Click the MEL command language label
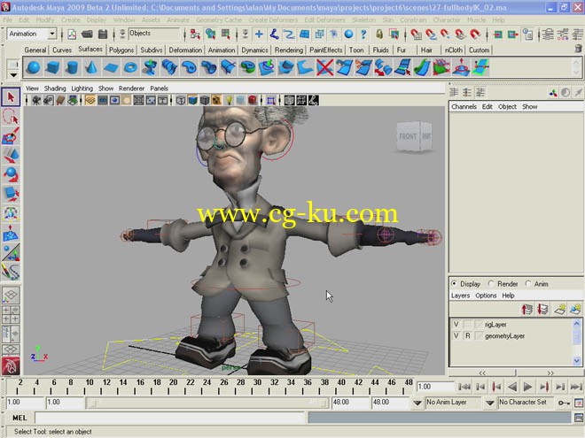585x438 pixels. click(x=19, y=418)
